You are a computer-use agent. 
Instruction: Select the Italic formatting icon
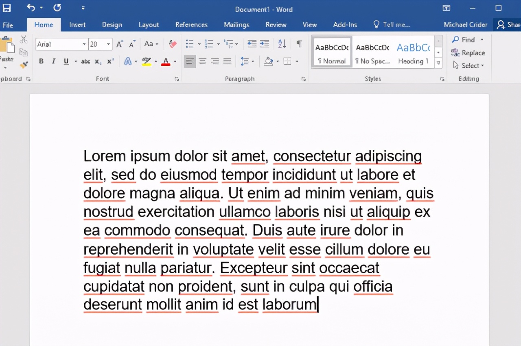(x=53, y=61)
